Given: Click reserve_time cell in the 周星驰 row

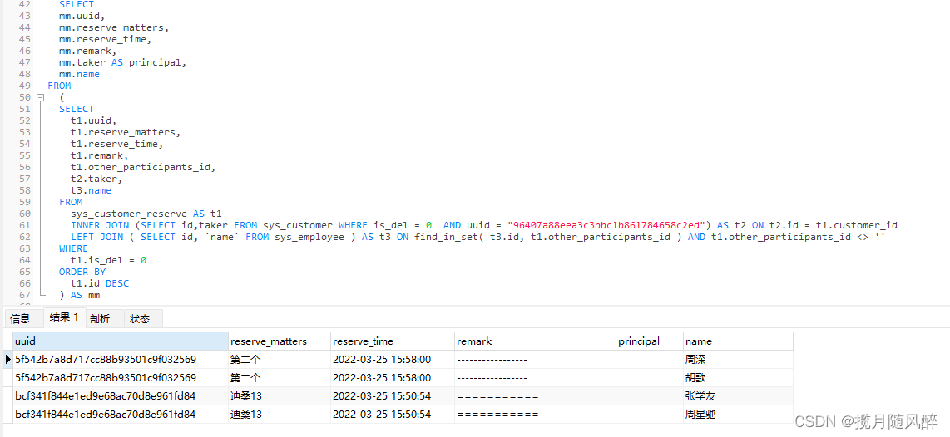Looking at the screenshot, I should [392, 415].
